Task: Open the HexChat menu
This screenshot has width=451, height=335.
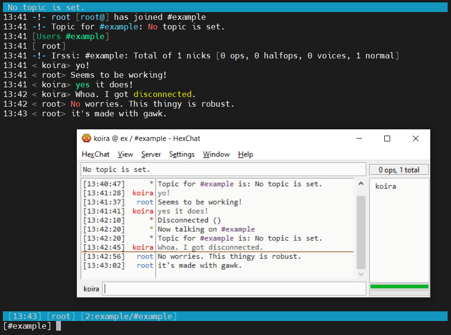Action: coord(95,154)
